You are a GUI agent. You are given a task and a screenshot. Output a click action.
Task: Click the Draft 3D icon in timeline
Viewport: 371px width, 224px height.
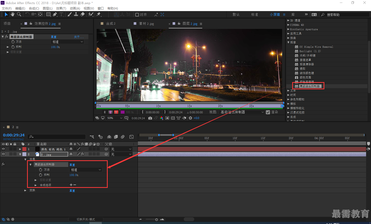click(x=100, y=137)
